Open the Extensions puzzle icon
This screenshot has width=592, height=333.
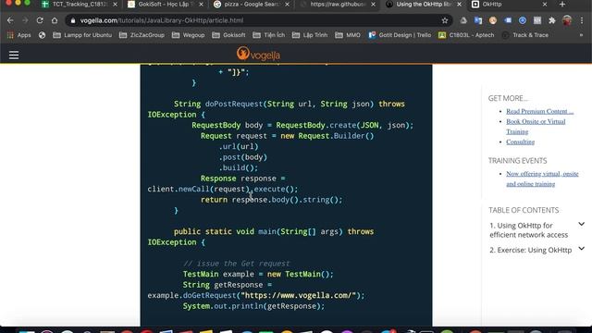pos(552,20)
